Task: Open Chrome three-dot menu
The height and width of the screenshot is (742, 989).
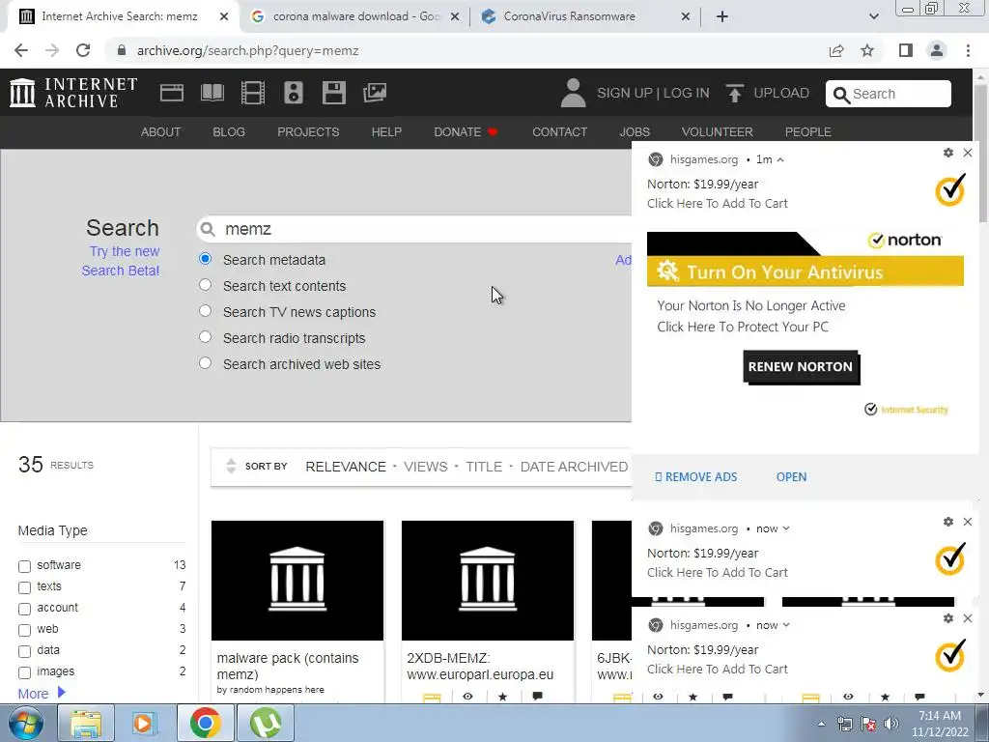Action: click(968, 50)
